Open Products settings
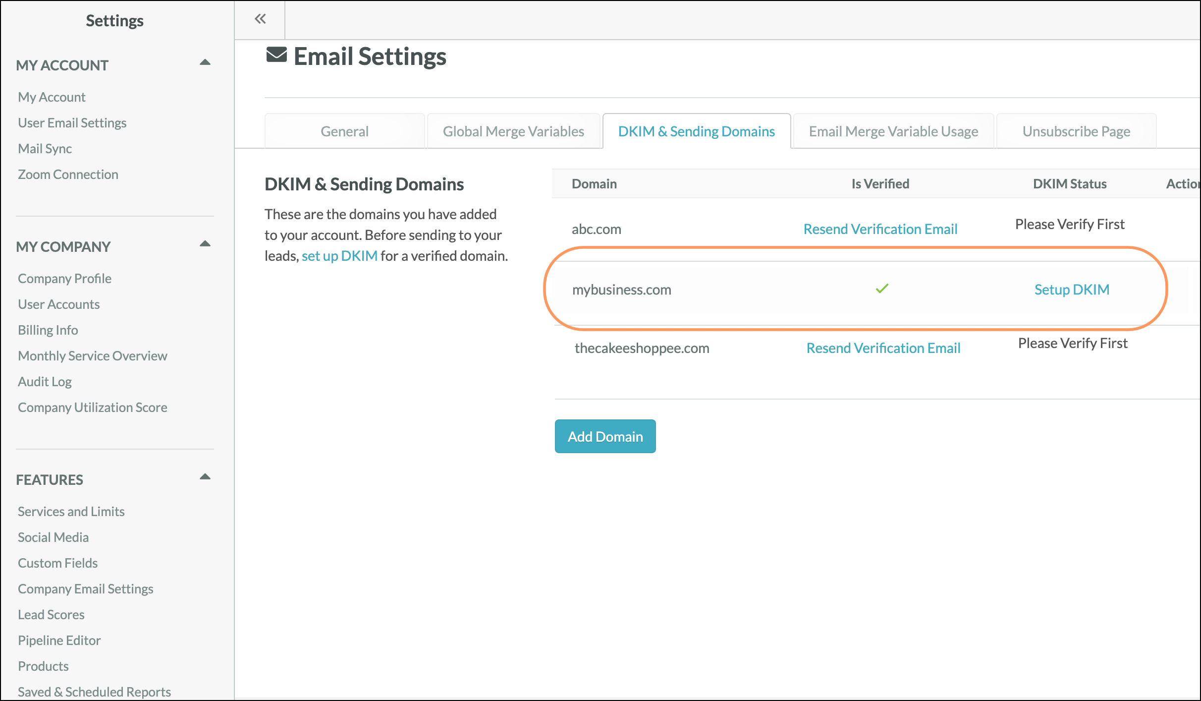The image size is (1201, 701). tap(44, 666)
